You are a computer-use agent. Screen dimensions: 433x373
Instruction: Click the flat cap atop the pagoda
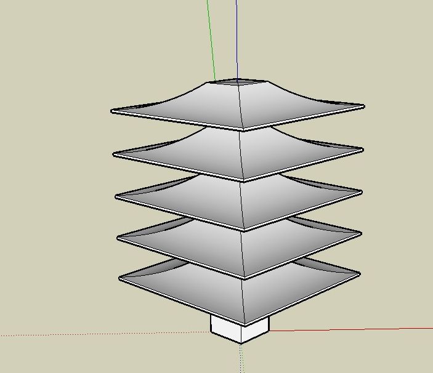click(238, 82)
